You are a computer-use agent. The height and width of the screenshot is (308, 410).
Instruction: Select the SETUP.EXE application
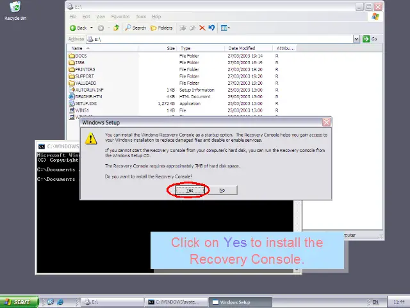pyautogui.click(x=83, y=103)
